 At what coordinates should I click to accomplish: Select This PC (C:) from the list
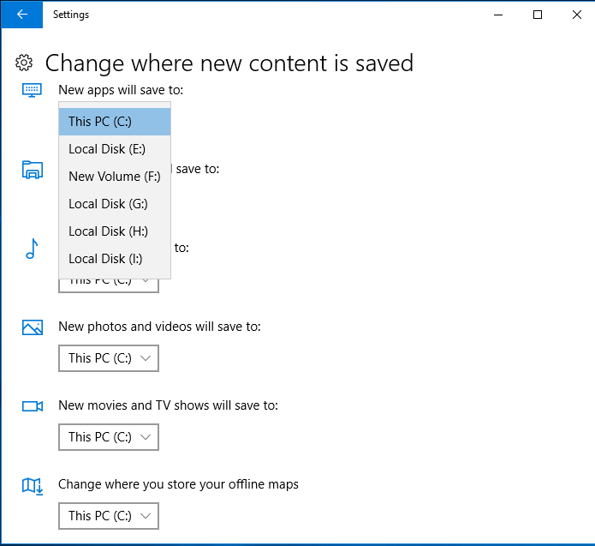[115, 122]
